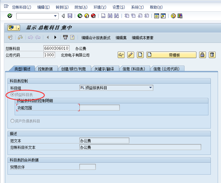Switch to the 控制数据 tab
Viewport: 221px width, 183px height.
(x=46, y=69)
